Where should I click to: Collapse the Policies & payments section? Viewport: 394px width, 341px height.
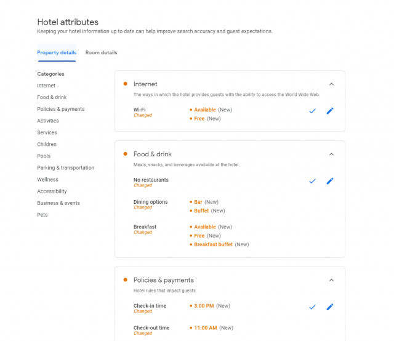pos(331,280)
